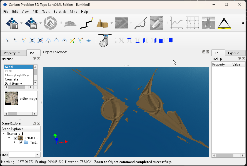The height and width of the screenshot is (166, 247).
Task: Float the Materials panel
Action: click(35, 59)
